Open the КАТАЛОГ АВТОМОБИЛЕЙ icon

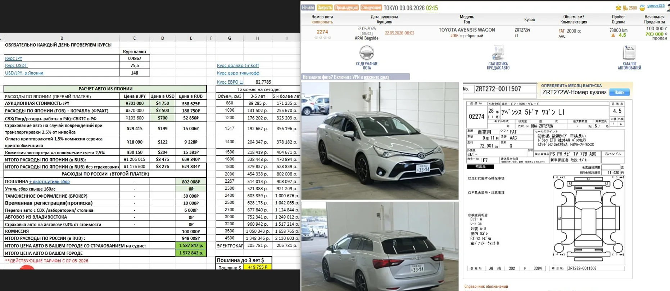pyautogui.click(x=629, y=53)
